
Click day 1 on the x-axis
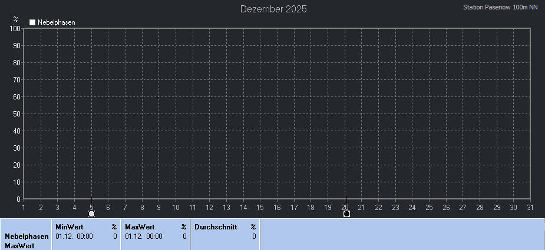[x=24, y=207]
